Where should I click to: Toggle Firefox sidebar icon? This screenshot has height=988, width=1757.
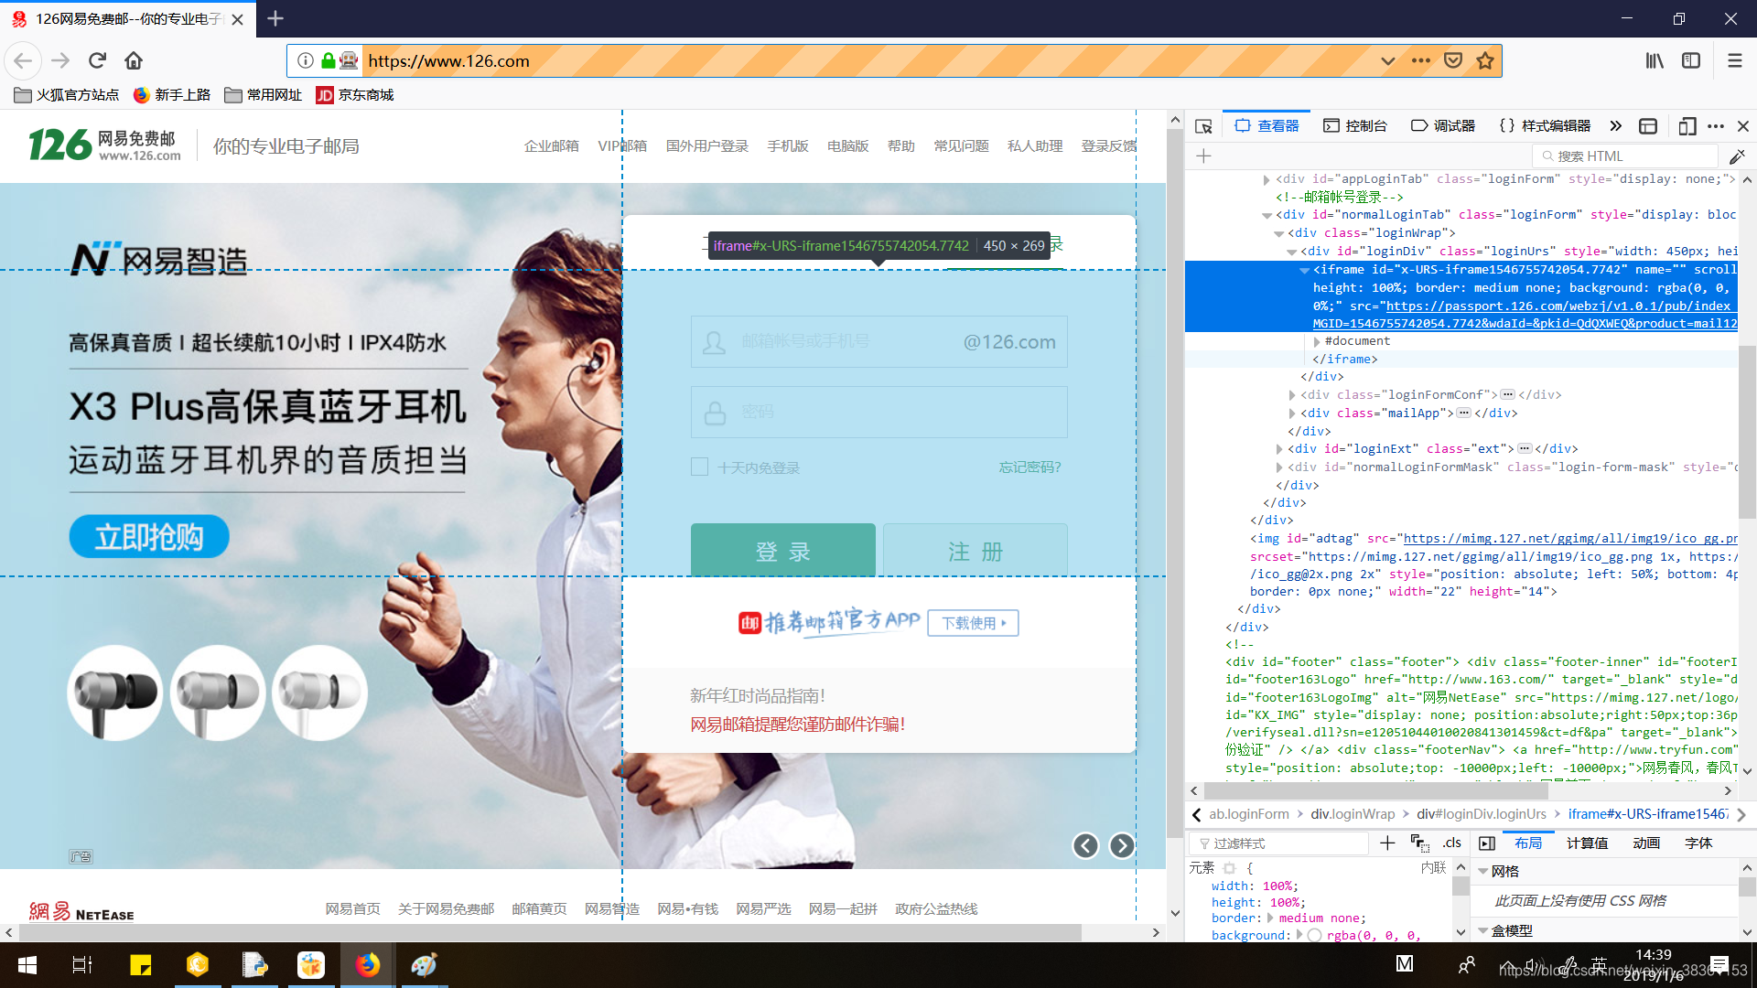click(1691, 60)
